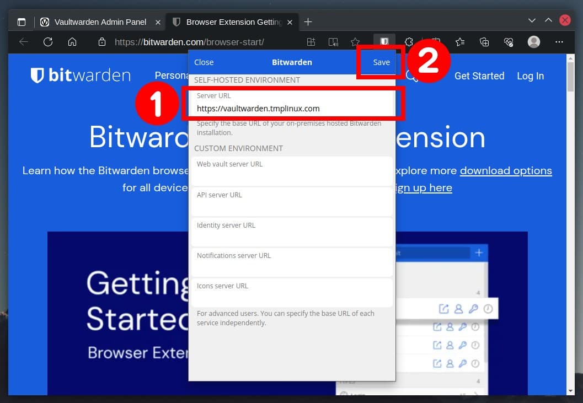Screen dimensions: 583x403
Task: Open the Settings and more ellipsis menu
Action: 559,41
